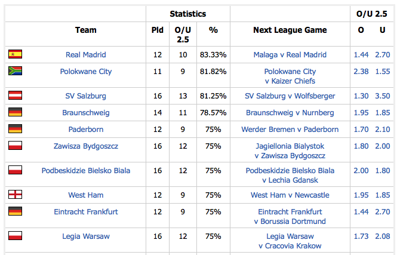397x255 pixels.
Task: Select over odds 1.95 for Braunschweig match
Action: [361, 113]
